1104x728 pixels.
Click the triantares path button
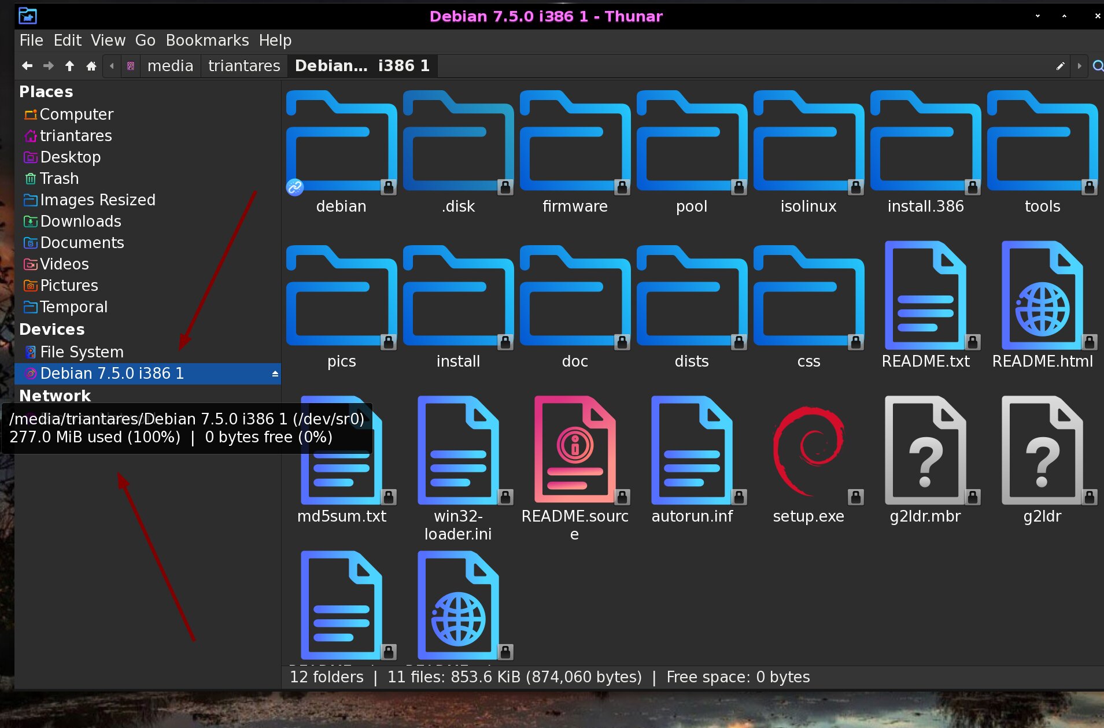(x=244, y=66)
